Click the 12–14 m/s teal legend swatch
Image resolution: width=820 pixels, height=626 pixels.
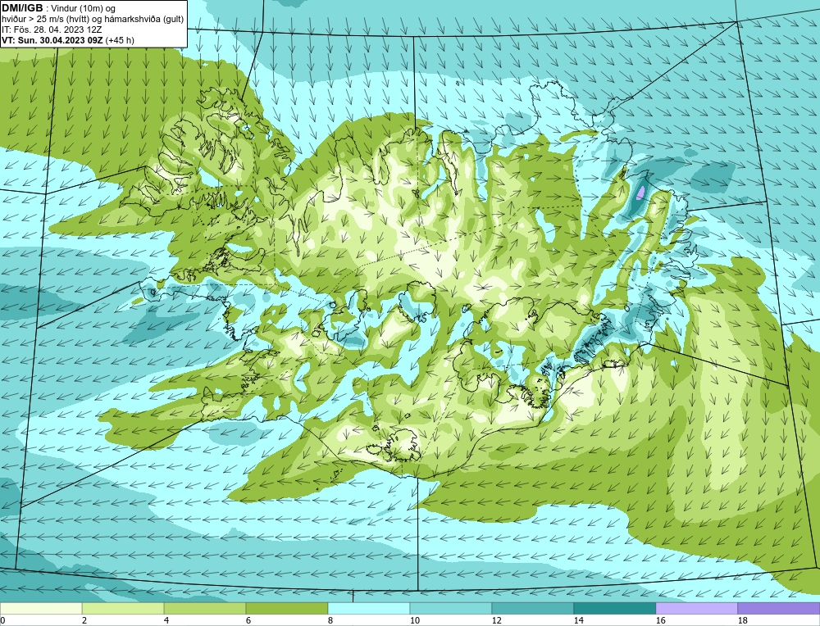click(532, 609)
